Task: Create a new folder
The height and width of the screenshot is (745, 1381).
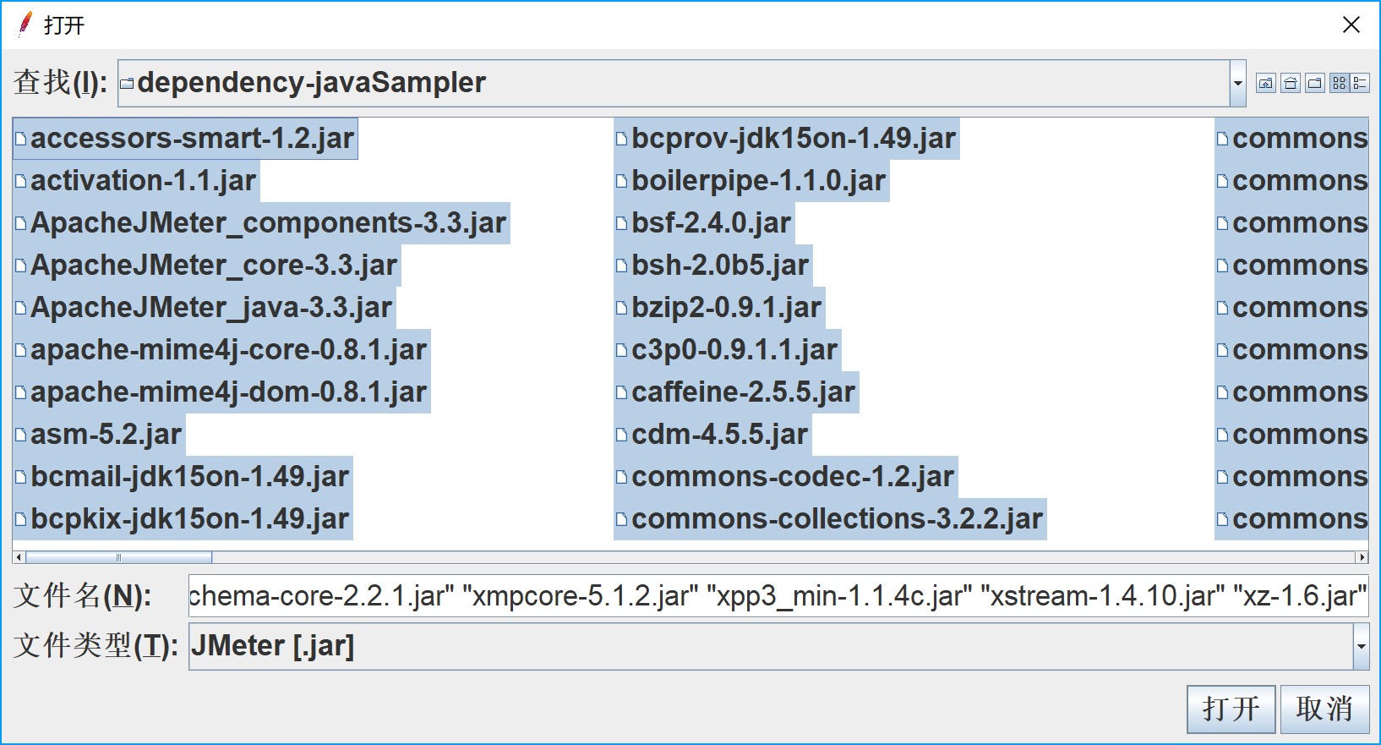Action: click(x=1314, y=83)
